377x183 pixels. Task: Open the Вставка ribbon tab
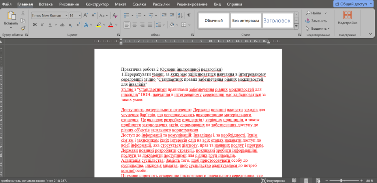pos(45,4)
